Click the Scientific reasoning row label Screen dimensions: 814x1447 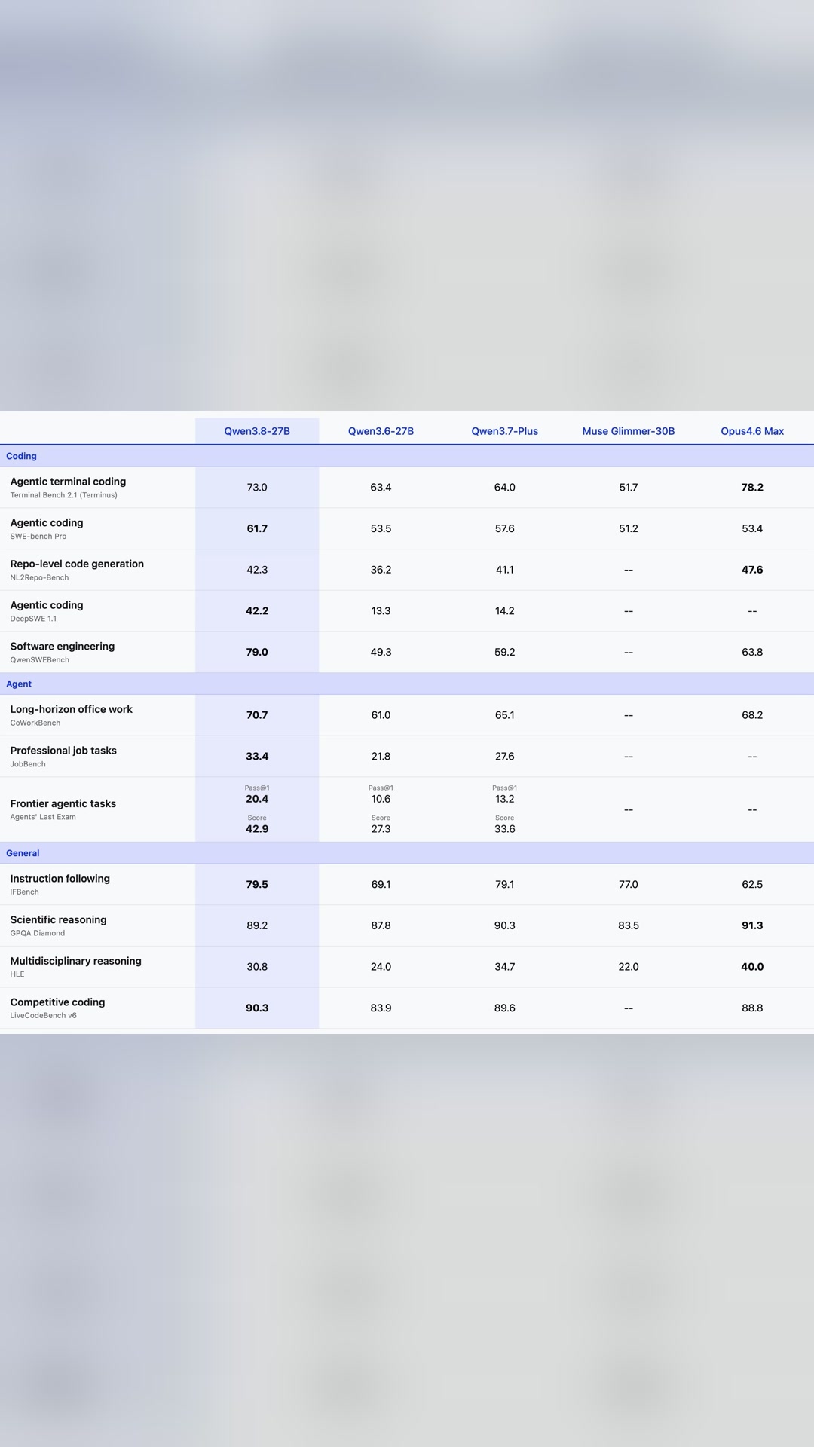[x=59, y=920]
